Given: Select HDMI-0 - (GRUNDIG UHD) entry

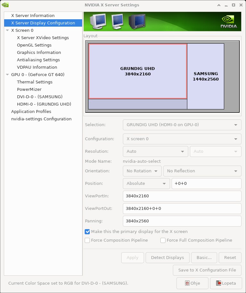Looking at the screenshot, I should click(43, 104).
